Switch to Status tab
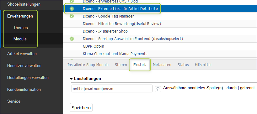 pyautogui.click(x=183, y=65)
